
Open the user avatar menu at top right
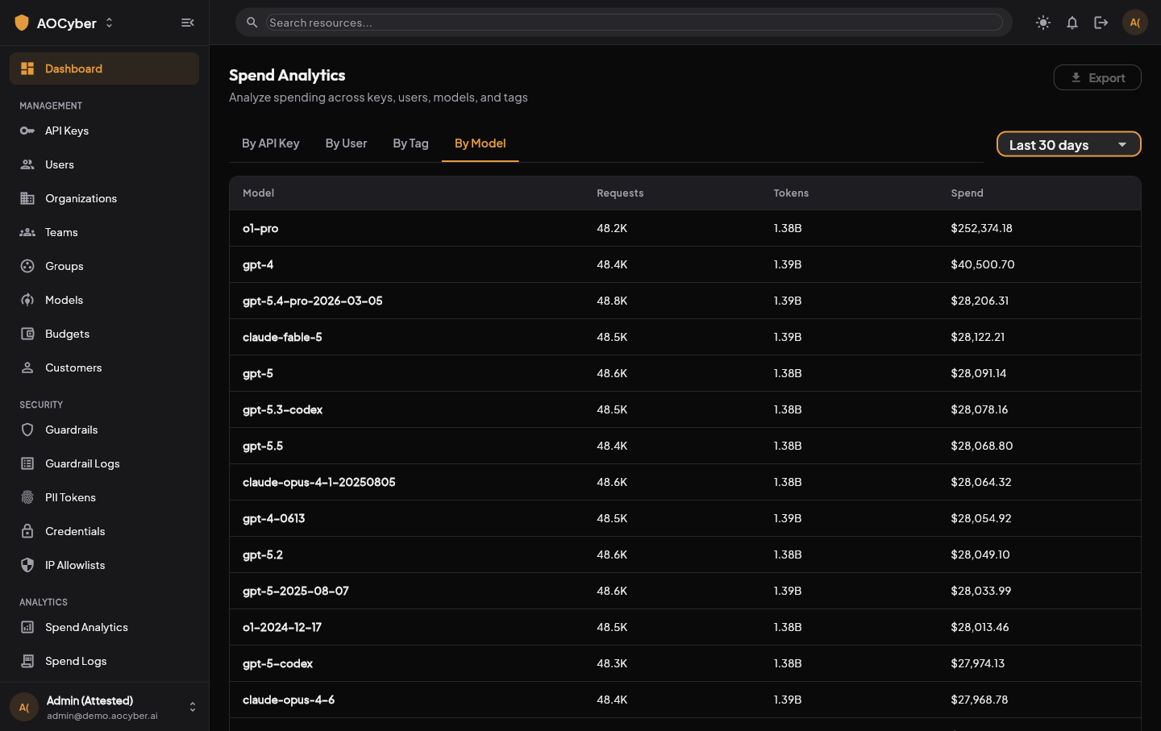tap(1135, 23)
